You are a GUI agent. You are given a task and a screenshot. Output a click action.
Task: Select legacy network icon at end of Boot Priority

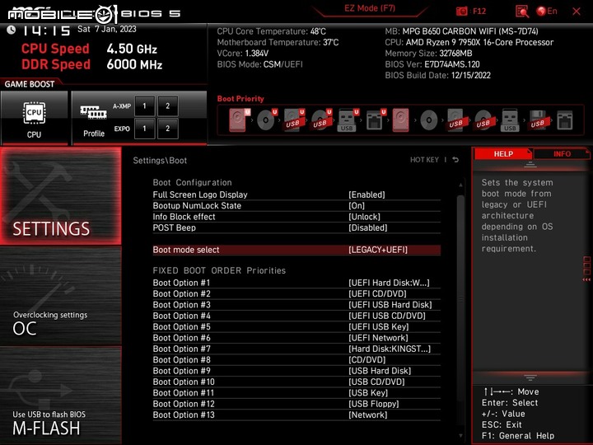(x=565, y=120)
